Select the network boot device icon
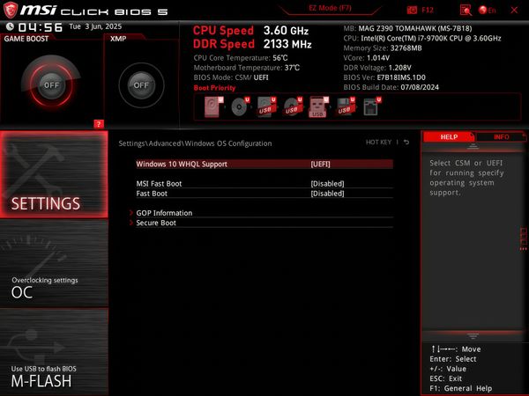 click(371, 106)
